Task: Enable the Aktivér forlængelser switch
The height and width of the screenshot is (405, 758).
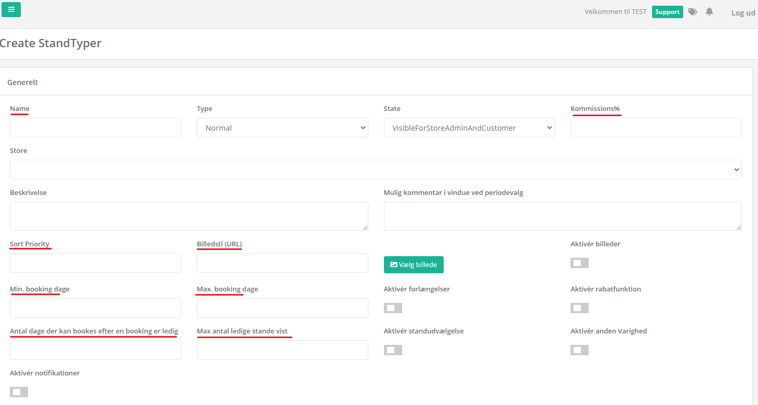Action: tap(393, 308)
